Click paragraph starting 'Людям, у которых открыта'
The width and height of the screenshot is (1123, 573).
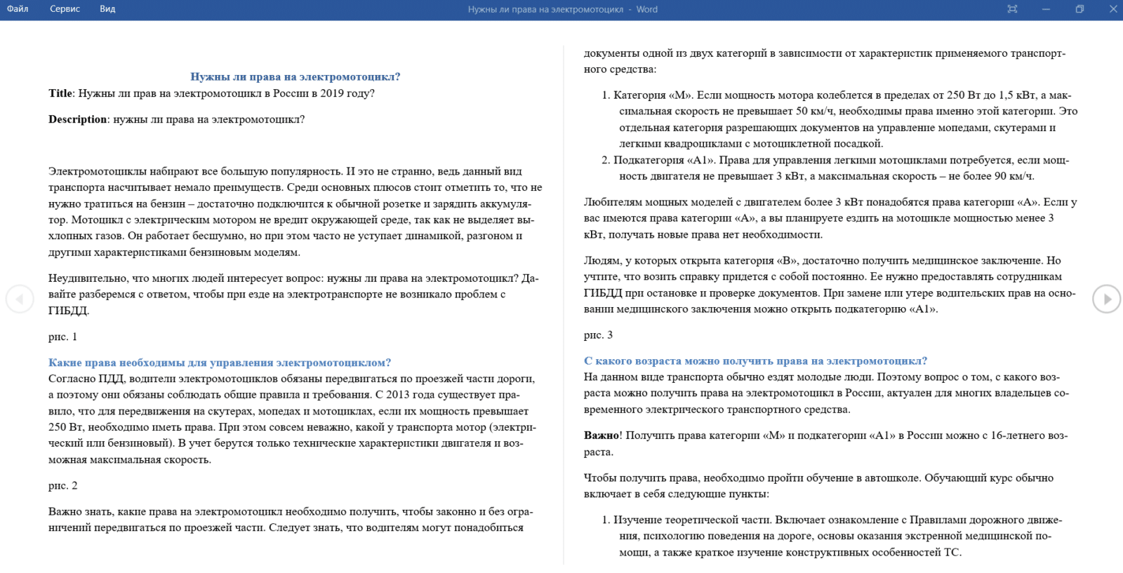pyautogui.click(x=830, y=285)
